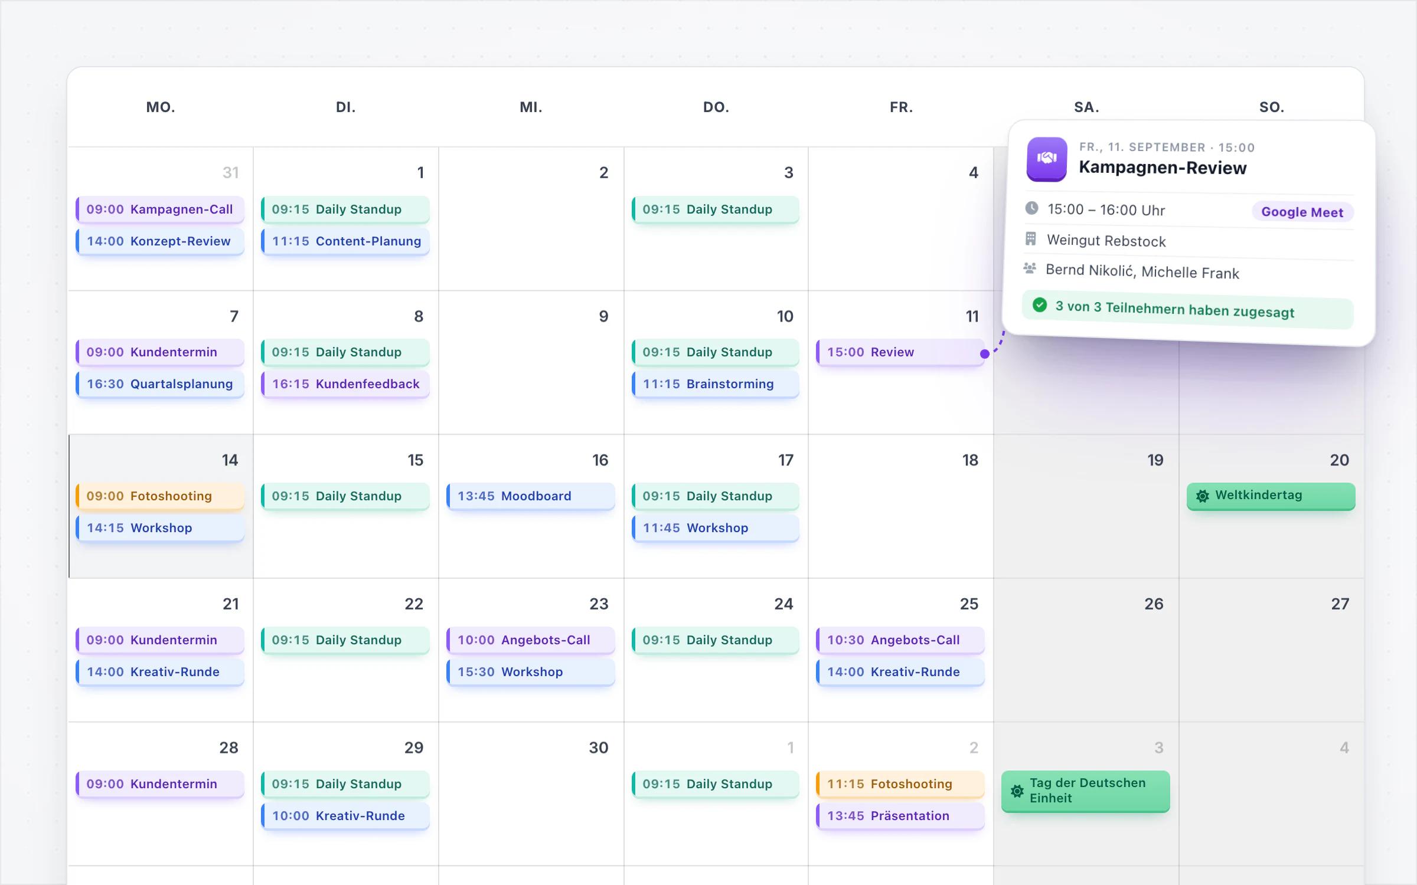The image size is (1417, 885).
Task: Click the clock icon beside 15:00 – 16:00 Uhr
Action: click(1031, 208)
